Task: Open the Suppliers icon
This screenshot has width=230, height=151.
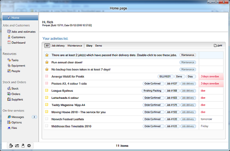Action: click(9, 99)
